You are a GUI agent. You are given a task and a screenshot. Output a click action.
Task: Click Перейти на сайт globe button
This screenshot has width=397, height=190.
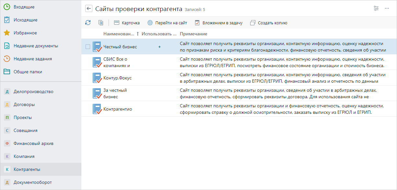[x=167, y=23]
